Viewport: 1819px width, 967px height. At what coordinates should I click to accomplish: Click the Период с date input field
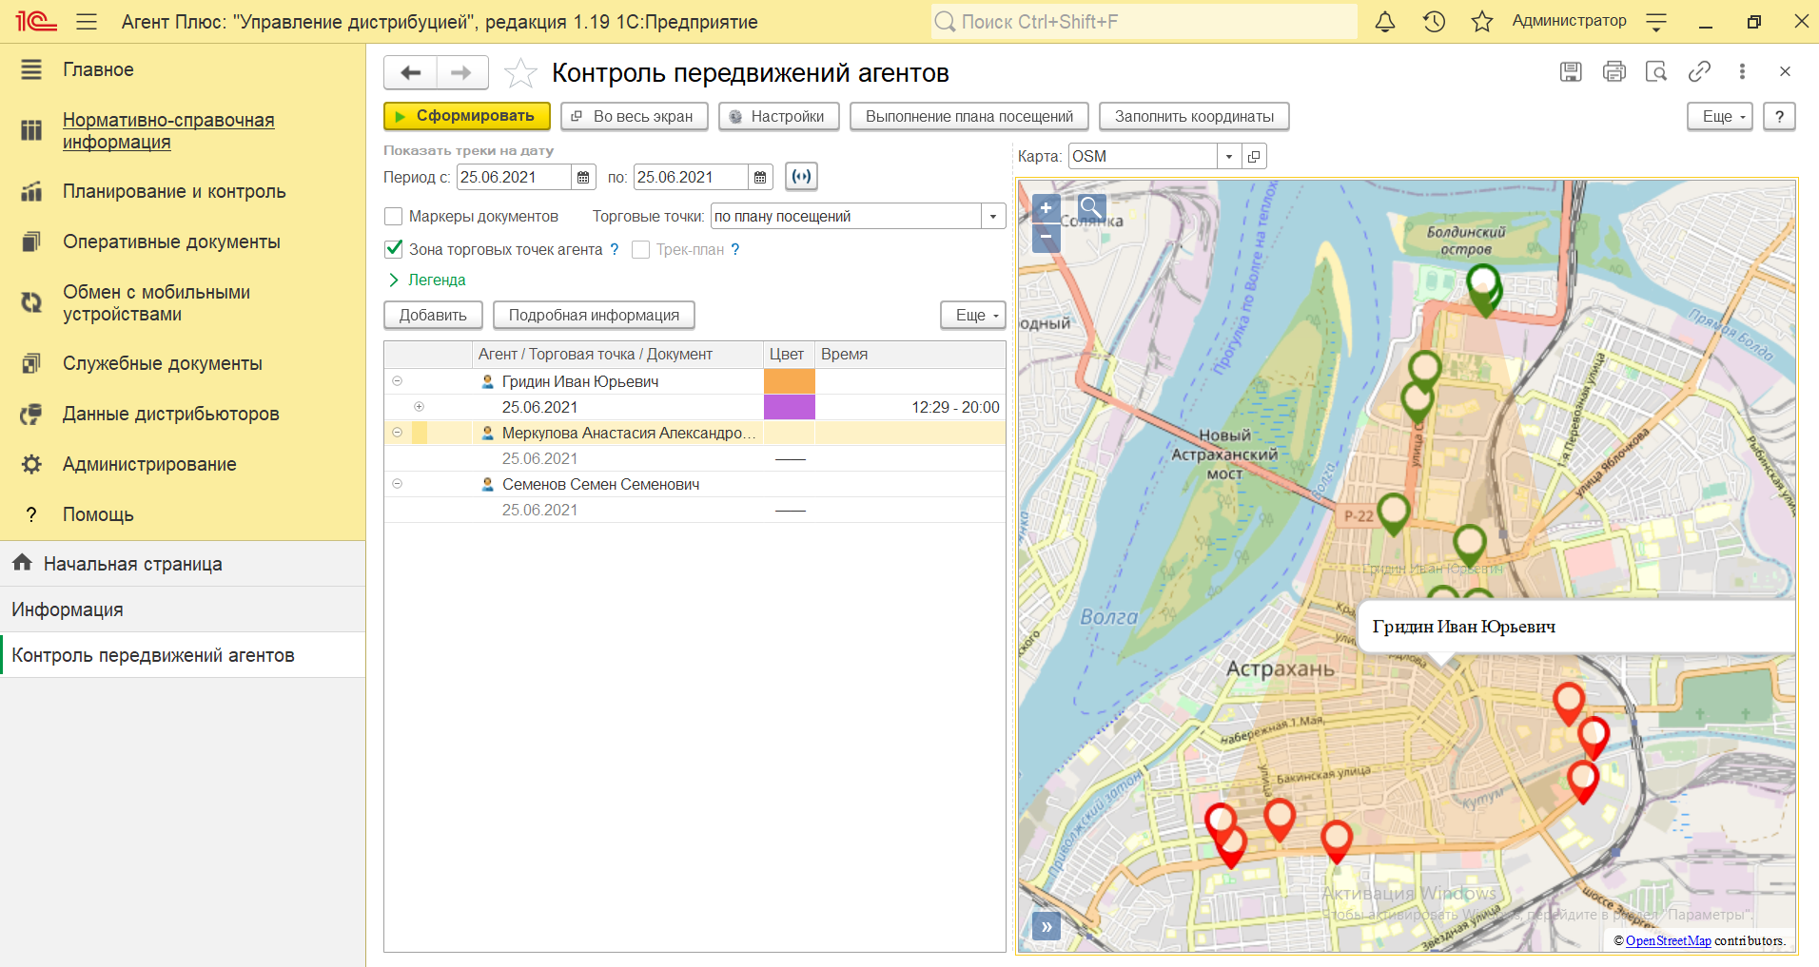(514, 178)
